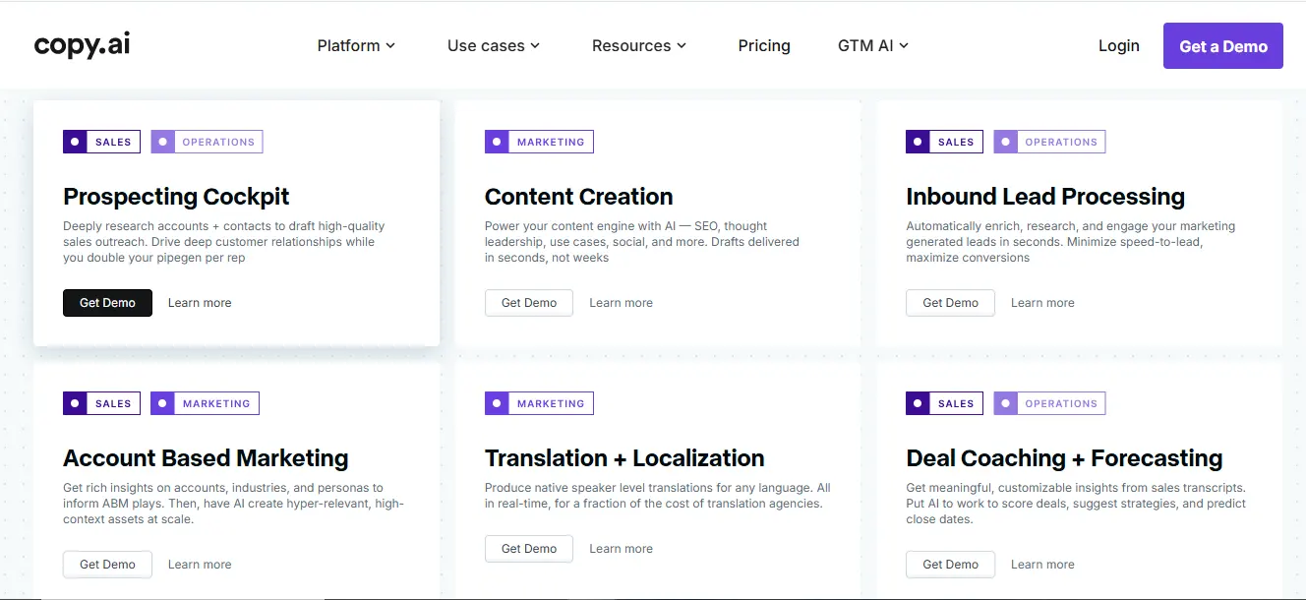Open the GTM AI menu
Image resolution: width=1306 pixels, height=600 pixels.
coord(872,45)
